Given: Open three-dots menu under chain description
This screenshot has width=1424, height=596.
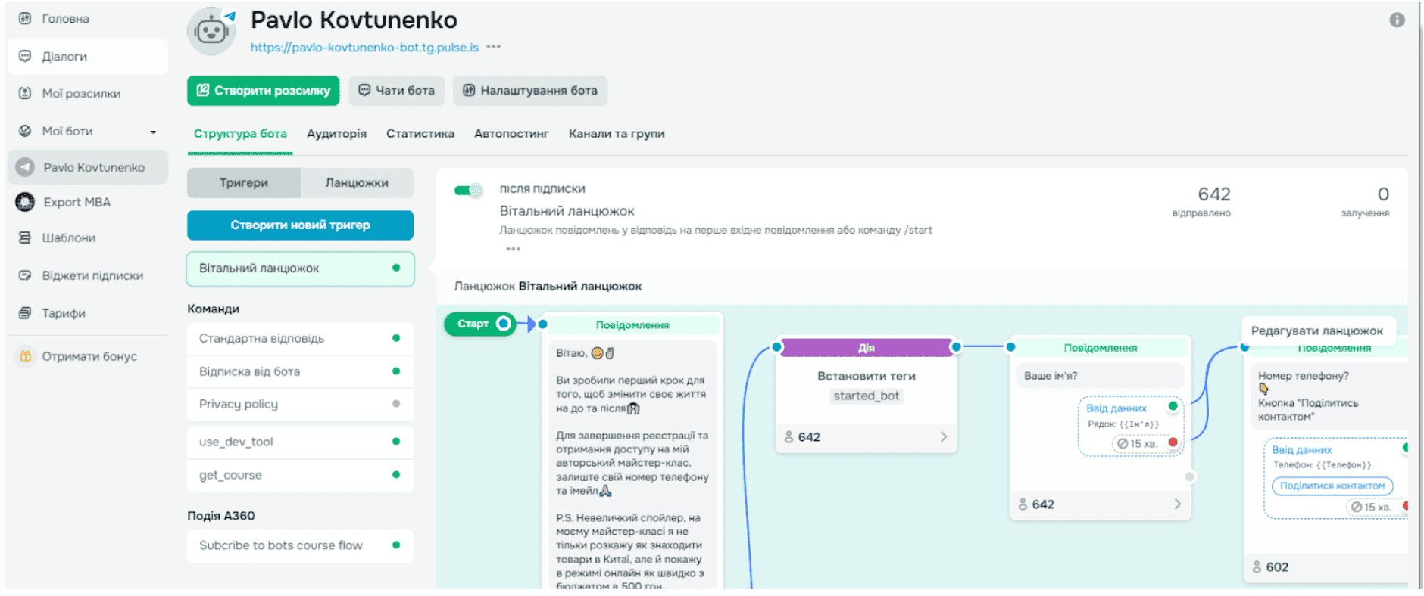Looking at the screenshot, I should [x=513, y=249].
